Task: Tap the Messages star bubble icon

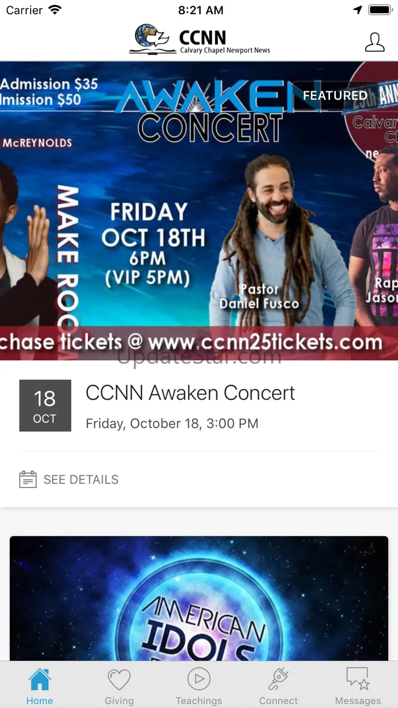Action: click(x=358, y=679)
